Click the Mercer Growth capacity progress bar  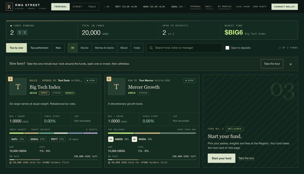152,160
